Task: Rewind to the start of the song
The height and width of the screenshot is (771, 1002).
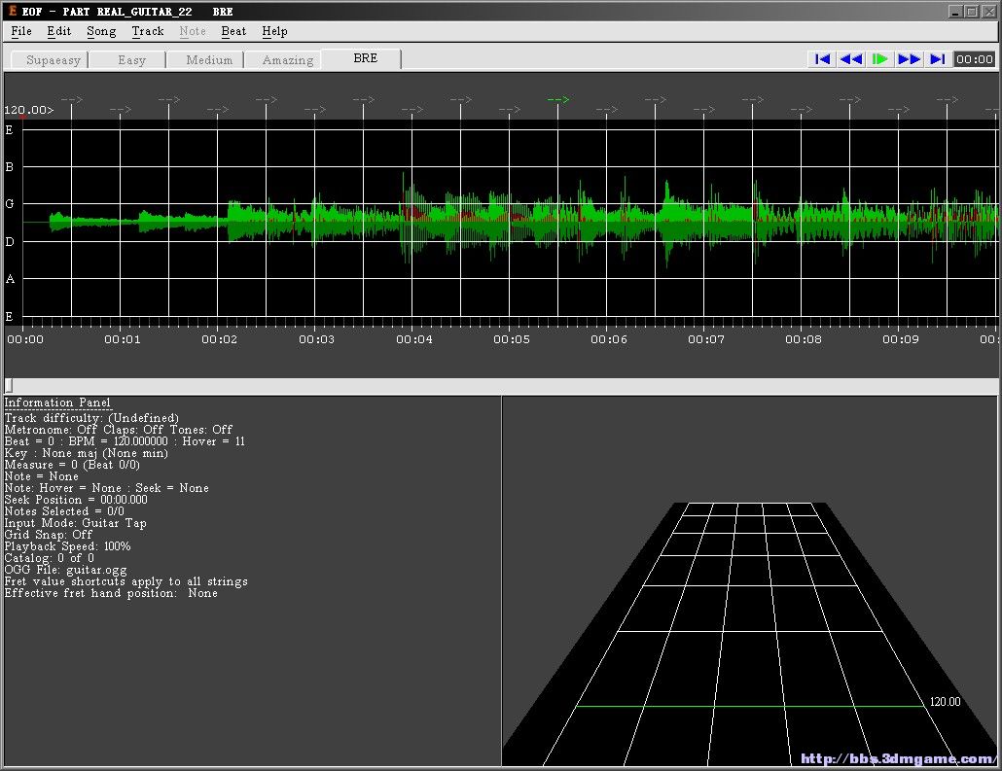Action: click(x=822, y=59)
